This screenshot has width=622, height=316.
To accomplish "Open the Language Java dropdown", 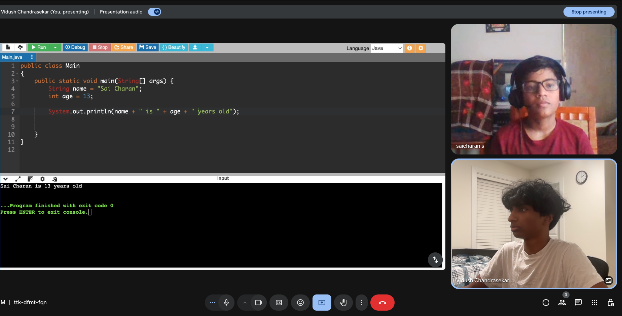I will [x=387, y=48].
